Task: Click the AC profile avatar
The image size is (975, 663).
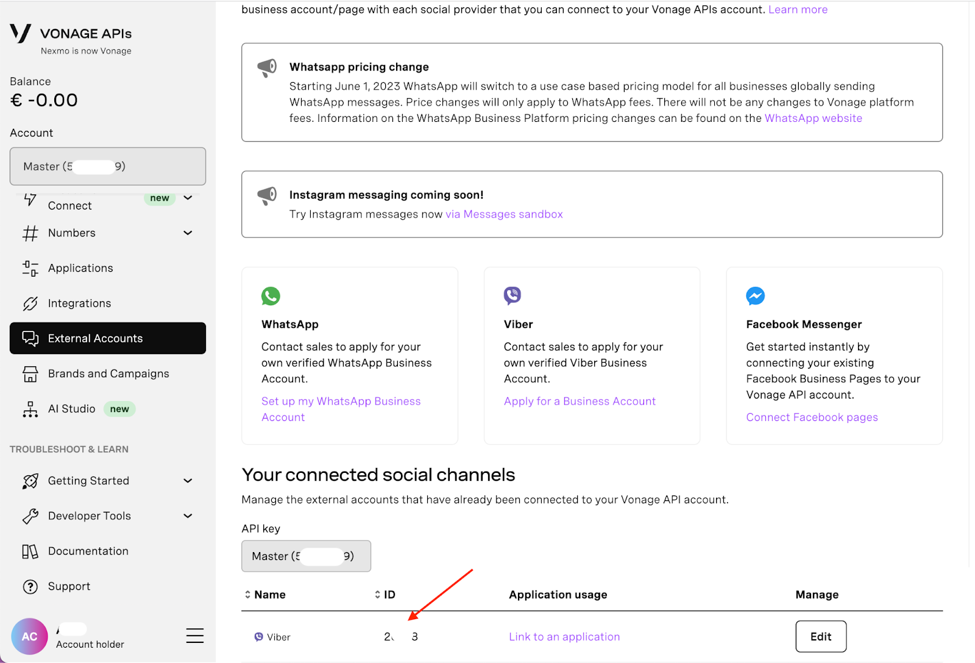Action: (29, 636)
